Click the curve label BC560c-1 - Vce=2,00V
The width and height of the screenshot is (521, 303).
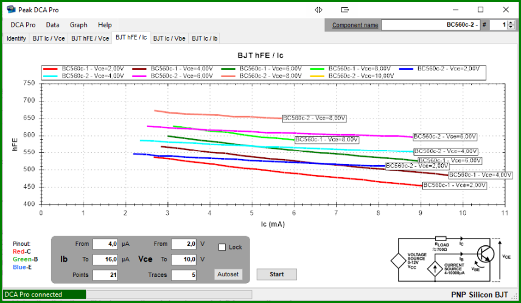click(455, 185)
